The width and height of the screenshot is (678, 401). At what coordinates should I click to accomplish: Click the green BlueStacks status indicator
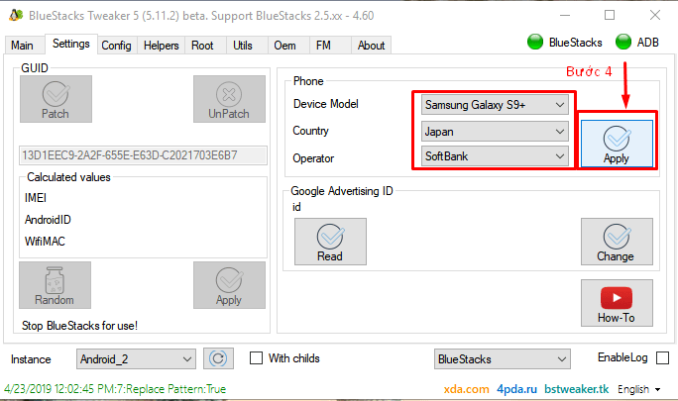tap(535, 42)
